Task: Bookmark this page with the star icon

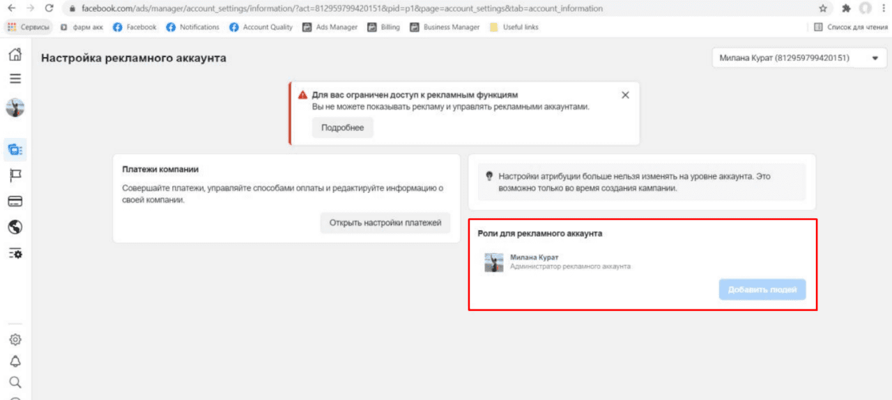Action: coord(823,8)
